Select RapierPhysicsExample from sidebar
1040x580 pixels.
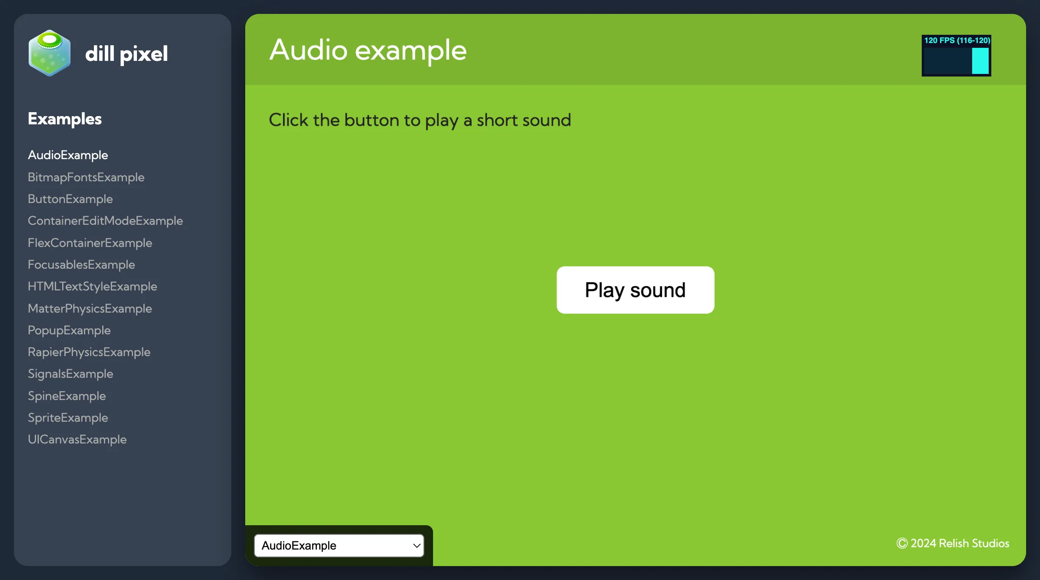coord(89,352)
